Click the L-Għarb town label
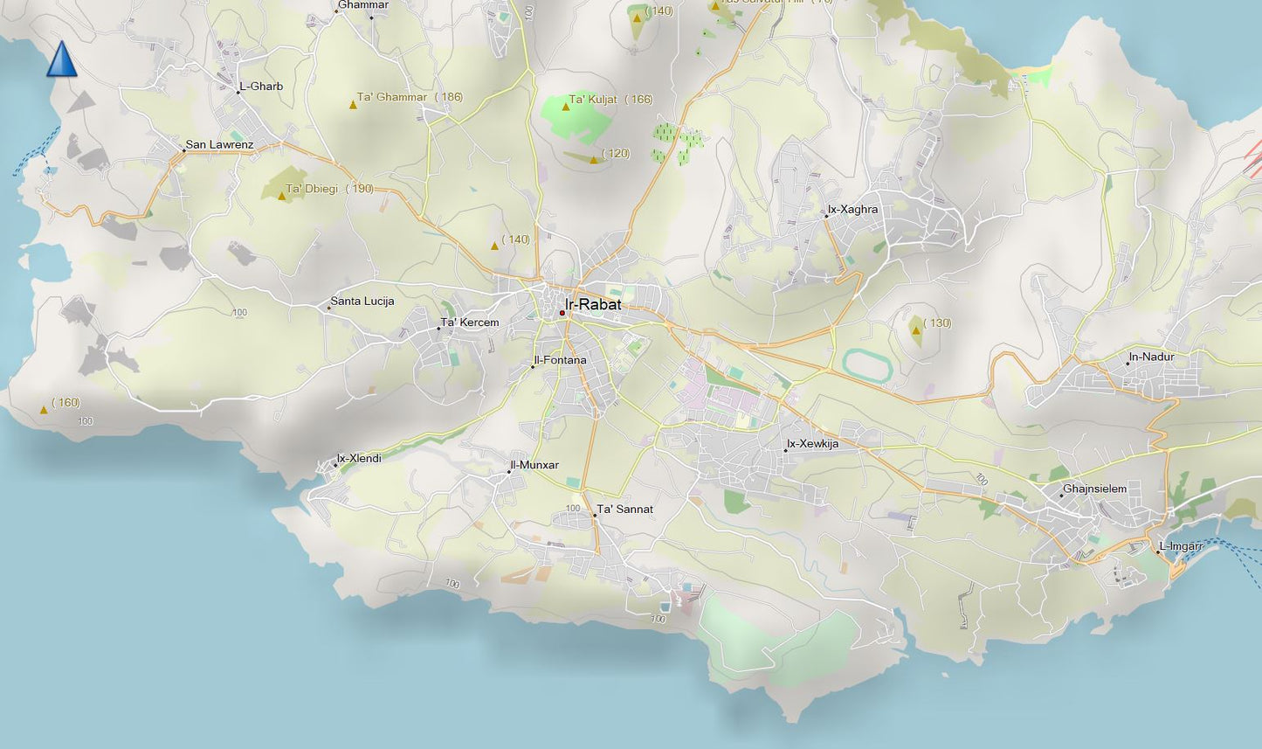Screen dimensions: 1262x749 [x=261, y=87]
